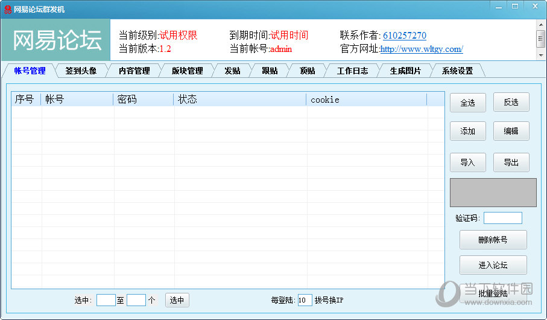Viewport: 547px width, 320px height.
Task: Click 导入 to import accounts
Action: click(467, 162)
